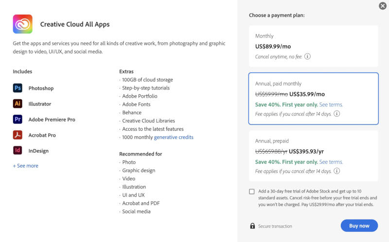Expand the See more apps list

[26, 166]
